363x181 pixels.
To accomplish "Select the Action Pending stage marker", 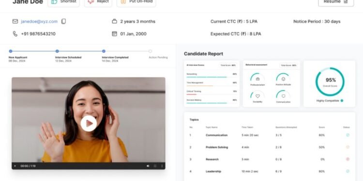I will pyautogui.click(x=150, y=51).
